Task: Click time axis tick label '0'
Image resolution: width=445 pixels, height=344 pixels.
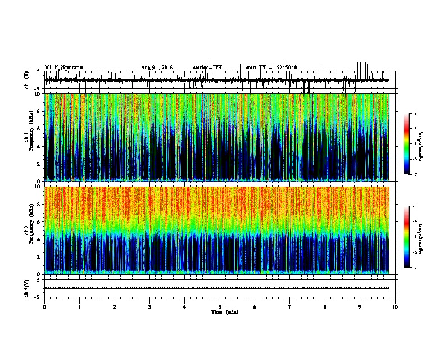Action: click(44, 307)
